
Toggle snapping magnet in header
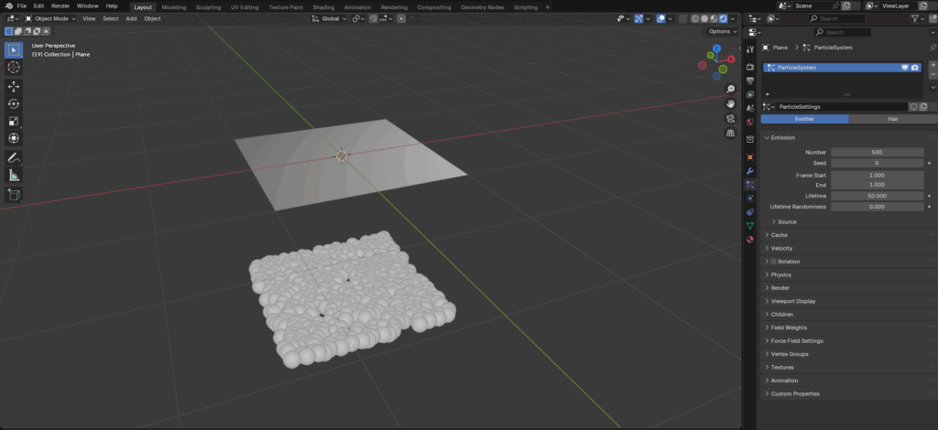(x=374, y=18)
